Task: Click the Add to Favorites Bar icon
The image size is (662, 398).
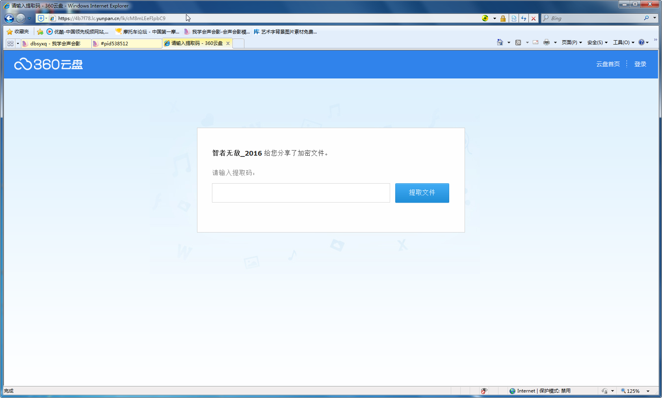Action: (x=40, y=32)
